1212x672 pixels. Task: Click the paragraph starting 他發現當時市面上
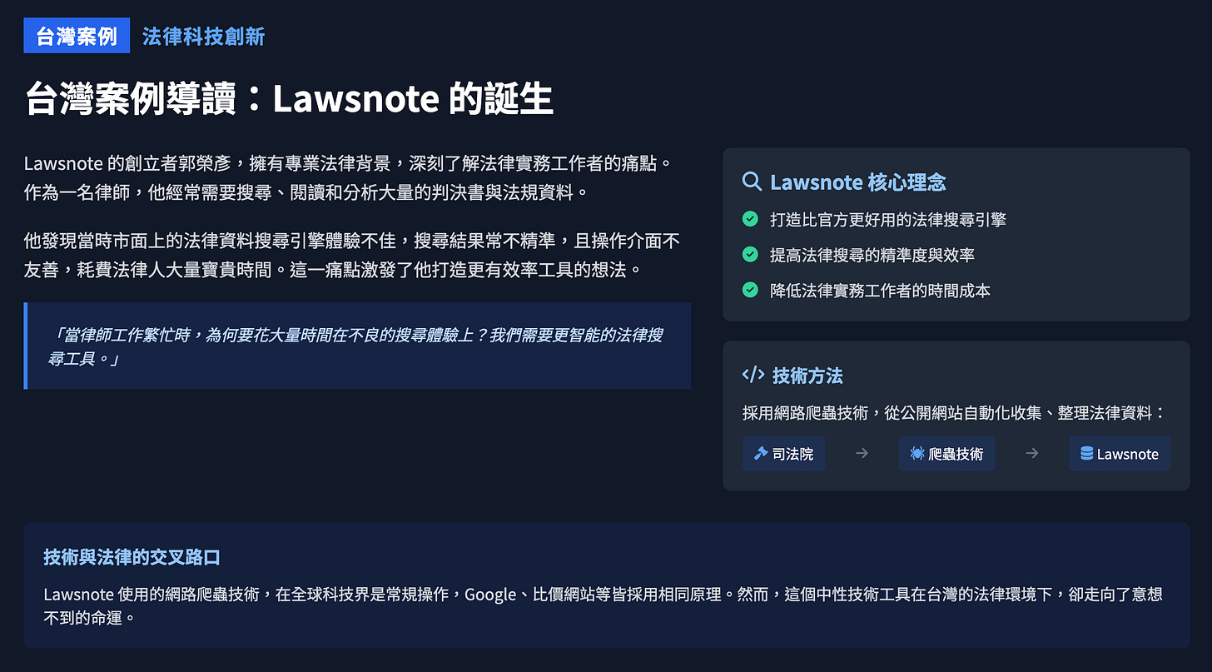point(352,256)
